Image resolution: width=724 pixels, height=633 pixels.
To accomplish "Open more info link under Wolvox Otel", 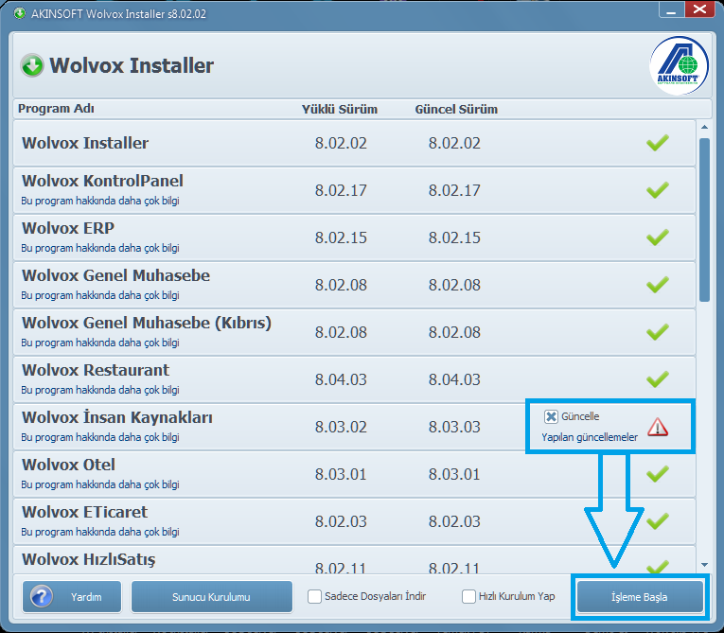I will coord(100,484).
